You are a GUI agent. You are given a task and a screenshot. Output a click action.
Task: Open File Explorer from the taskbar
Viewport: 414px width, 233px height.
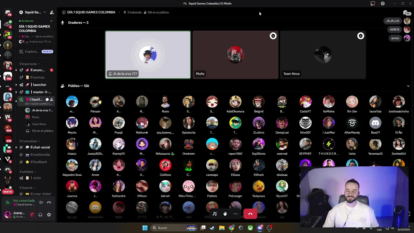point(222,228)
